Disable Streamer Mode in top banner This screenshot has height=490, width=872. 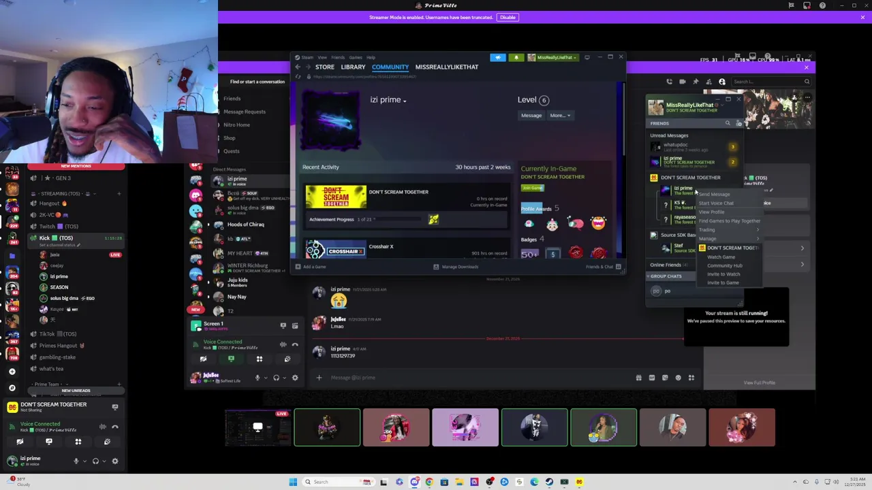pyautogui.click(x=508, y=17)
